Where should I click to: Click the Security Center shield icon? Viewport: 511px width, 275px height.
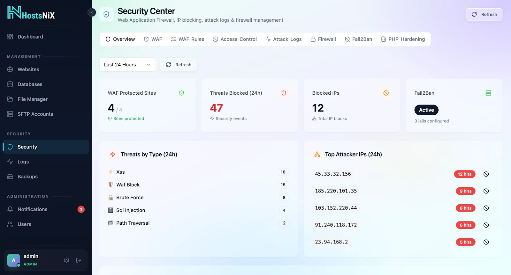106,14
